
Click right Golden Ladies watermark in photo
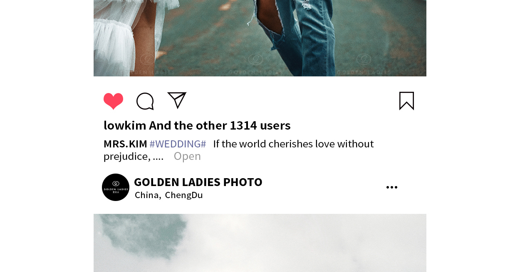point(364,65)
